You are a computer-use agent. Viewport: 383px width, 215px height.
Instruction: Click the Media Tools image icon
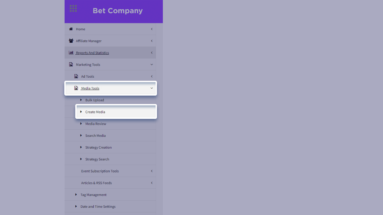(x=76, y=88)
